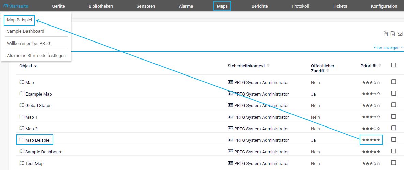
Task: Expand the Filter anzeigen dropdown
Action: point(388,48)
